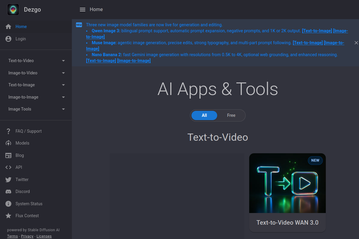Open the System Status text link
This screenshot has width=359, height=239.
point(29,204)
